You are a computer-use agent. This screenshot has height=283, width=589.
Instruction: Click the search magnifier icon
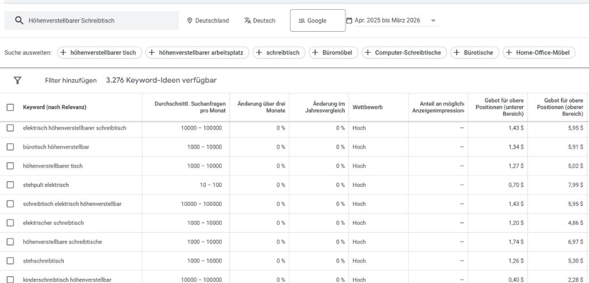(x=19, y=21)
